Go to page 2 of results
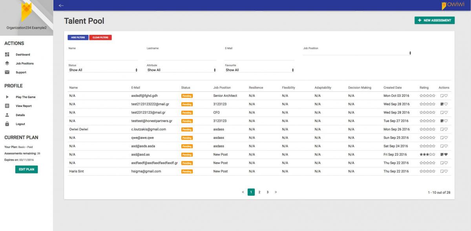 pos(259,192)
